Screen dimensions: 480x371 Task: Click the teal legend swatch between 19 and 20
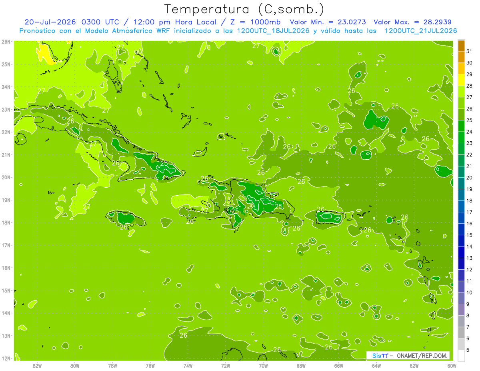(461, 183)
